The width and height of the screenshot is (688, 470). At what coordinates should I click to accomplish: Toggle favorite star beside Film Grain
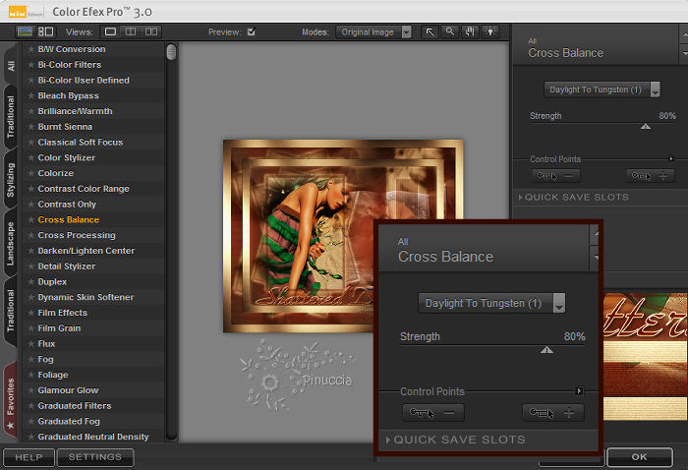click(30, 328)
